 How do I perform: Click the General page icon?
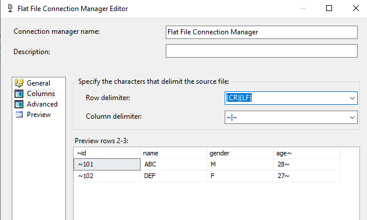point(19,83)
